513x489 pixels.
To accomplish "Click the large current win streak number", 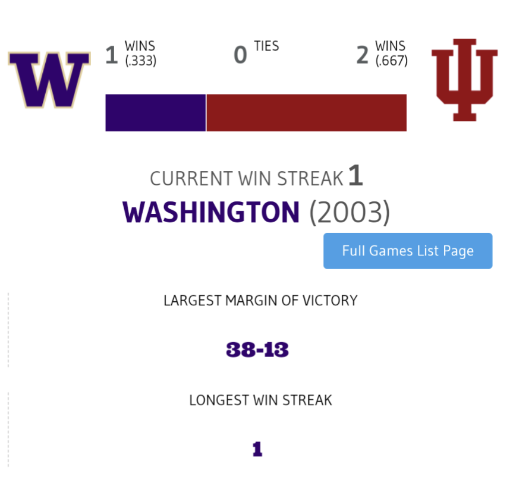I will tap(355, 176).
